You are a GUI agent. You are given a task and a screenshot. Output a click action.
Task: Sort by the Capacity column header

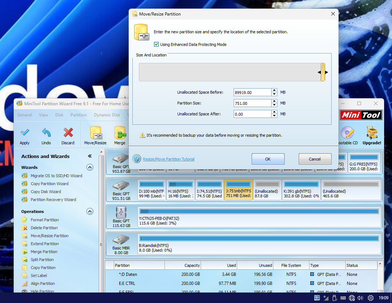(183, 265)
